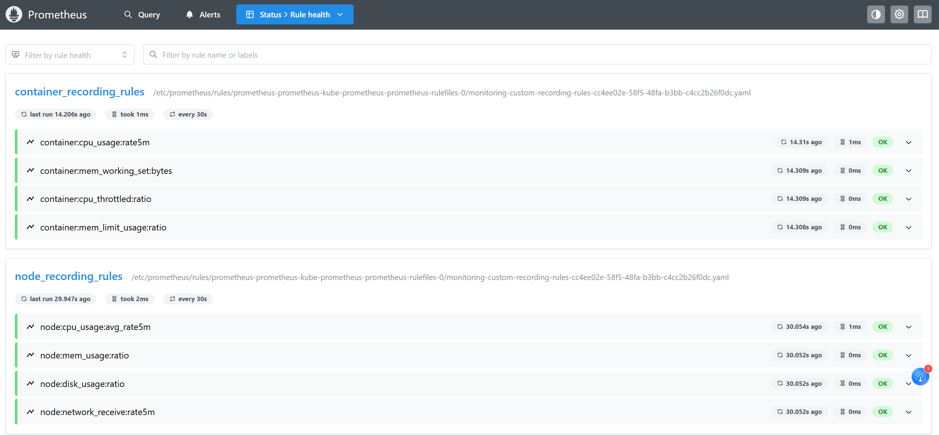Screen dimensions: 939x435
Task: Select the node:disk_usage:ratio rule name
Action: pyautogui.click(x=82, y=384)
